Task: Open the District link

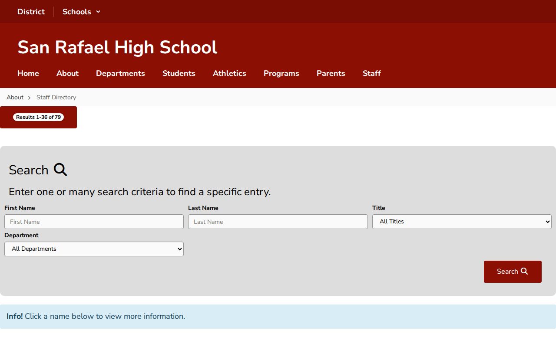Action: pyautogui.click(x=31, y=12)
